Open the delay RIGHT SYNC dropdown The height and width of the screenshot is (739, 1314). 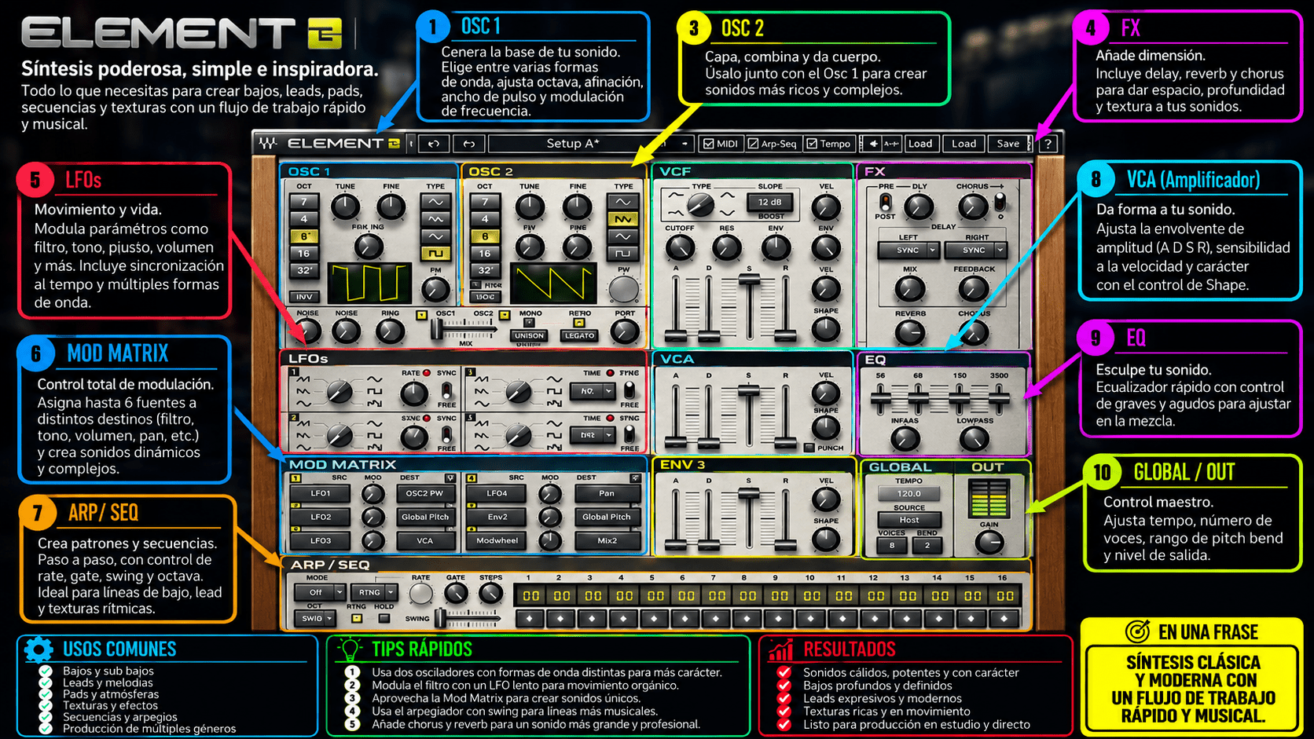click(974, 250)
